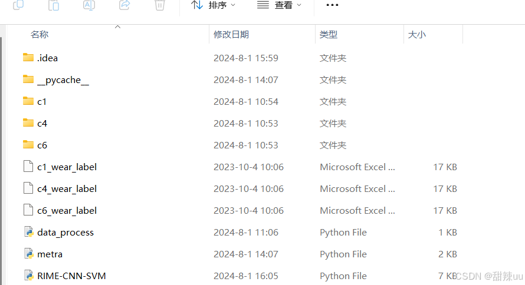Click the Rename icon in toolbar
Screen dimensions: 525x285
(x=88, y=5)
